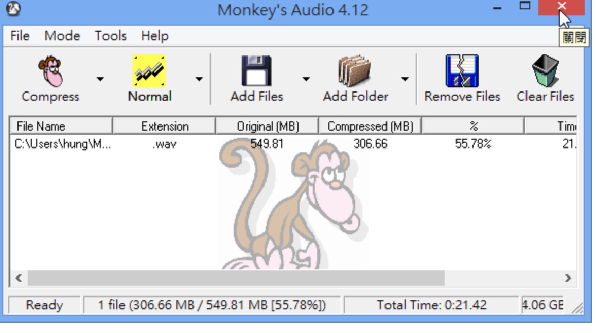The width and height of the screenshot is (596, 333).
Task: Select the C:\Users\hung\M... file row
Action: point(293,144)
